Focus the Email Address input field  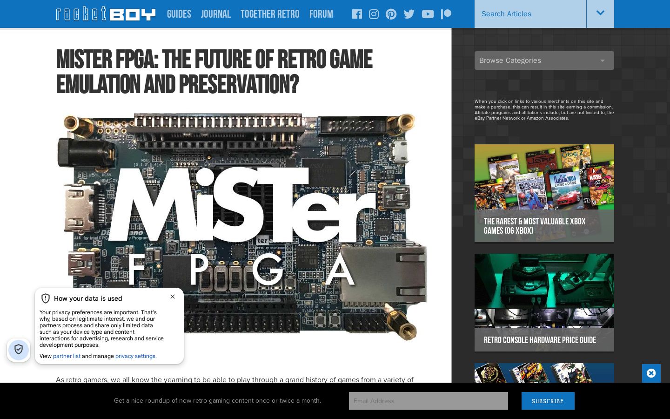(429, 401)
